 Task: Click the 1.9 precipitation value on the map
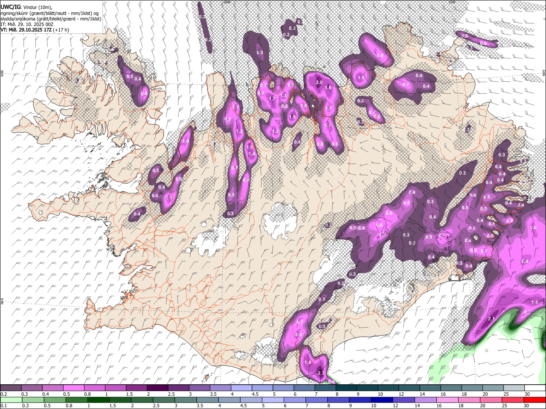[x=293, y=117]
